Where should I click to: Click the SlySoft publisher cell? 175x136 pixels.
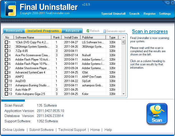click(x=86, y=81)
